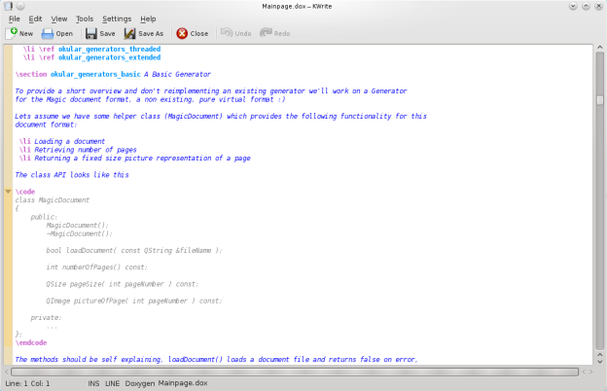Screen dimensions: 607x391
Task: Click the vertical scrollbar handle
Action: (600, 100)
